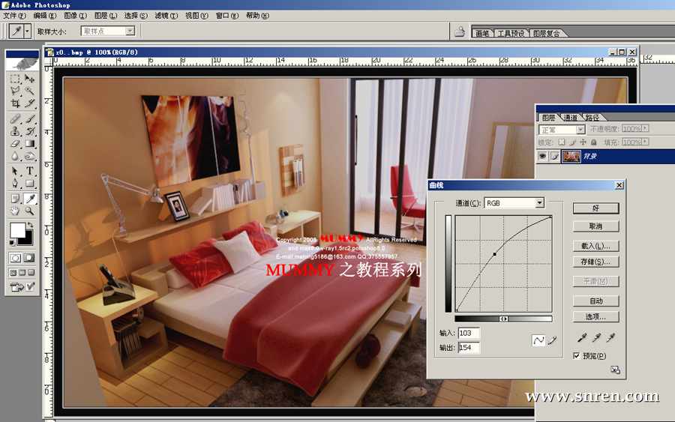Click the 存储(S)... save button
Image resolution: width=675 pixels, height=422 pixels.
(595, 262)
